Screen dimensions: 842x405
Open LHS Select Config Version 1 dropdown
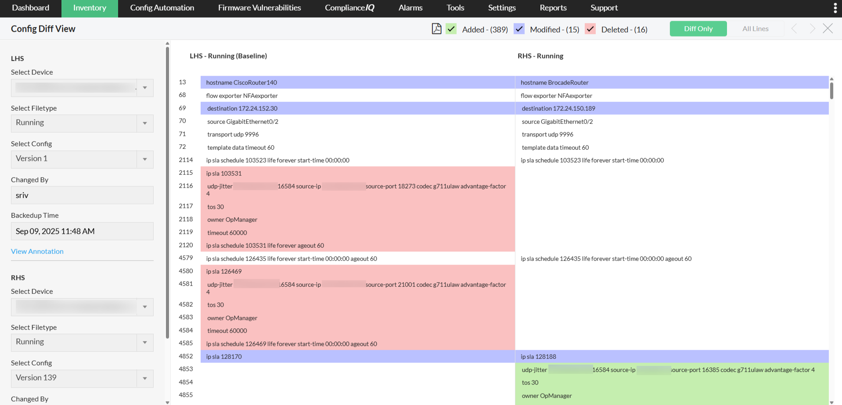145,159
